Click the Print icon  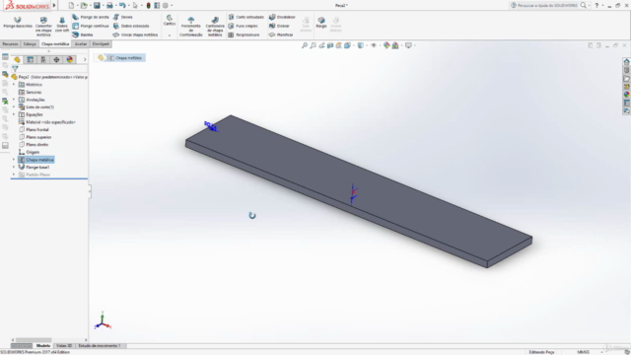coord(109,5)
